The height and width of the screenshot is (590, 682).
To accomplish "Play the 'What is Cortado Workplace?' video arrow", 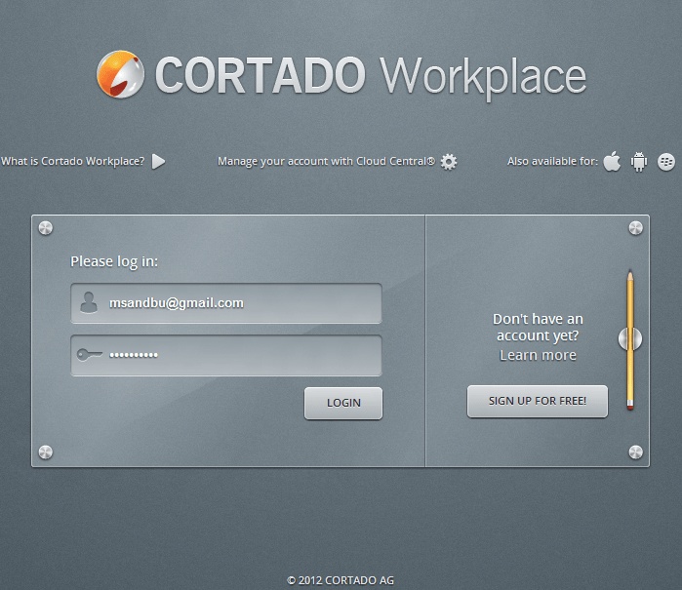I will pos(158,161).
